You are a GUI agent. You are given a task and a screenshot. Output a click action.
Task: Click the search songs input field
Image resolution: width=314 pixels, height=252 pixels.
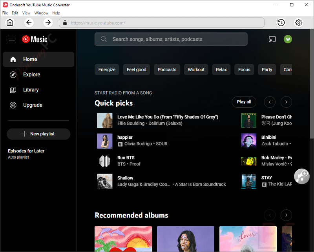point(171,39)
